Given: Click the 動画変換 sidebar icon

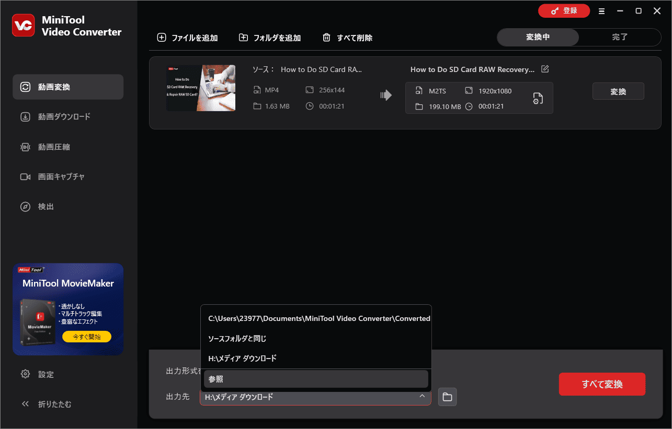Looking at the screenshot, I should [25, 87].
